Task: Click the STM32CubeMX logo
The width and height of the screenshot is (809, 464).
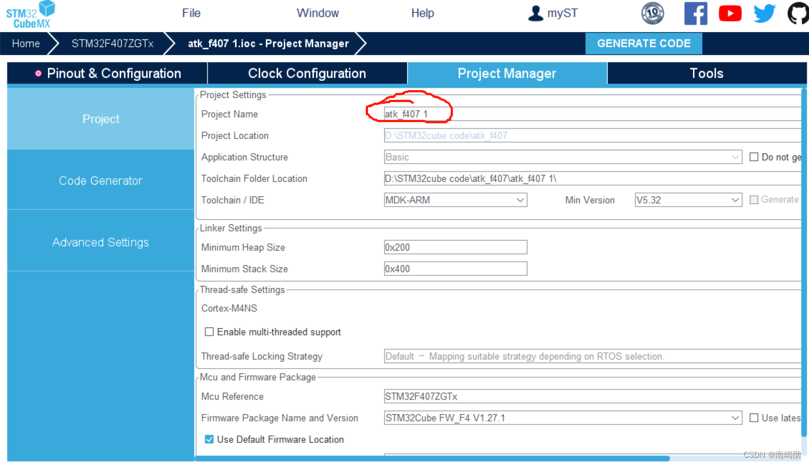Action: click(30, 14)
